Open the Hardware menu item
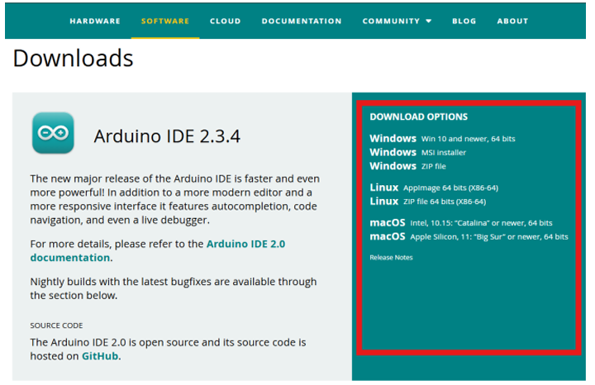The height and width of the screenshot is (385, 595). tap(95, 21)
